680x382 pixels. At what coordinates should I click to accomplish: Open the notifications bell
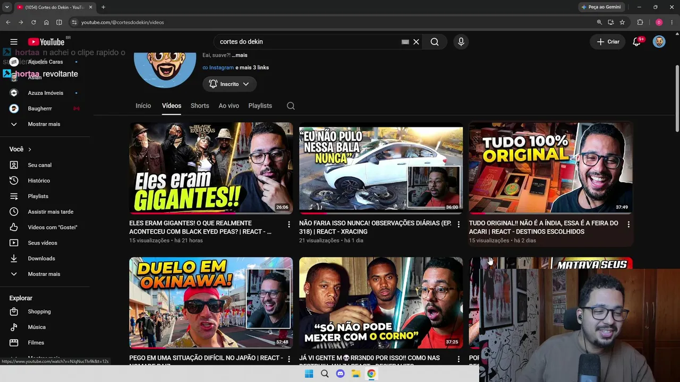(637, 42)
